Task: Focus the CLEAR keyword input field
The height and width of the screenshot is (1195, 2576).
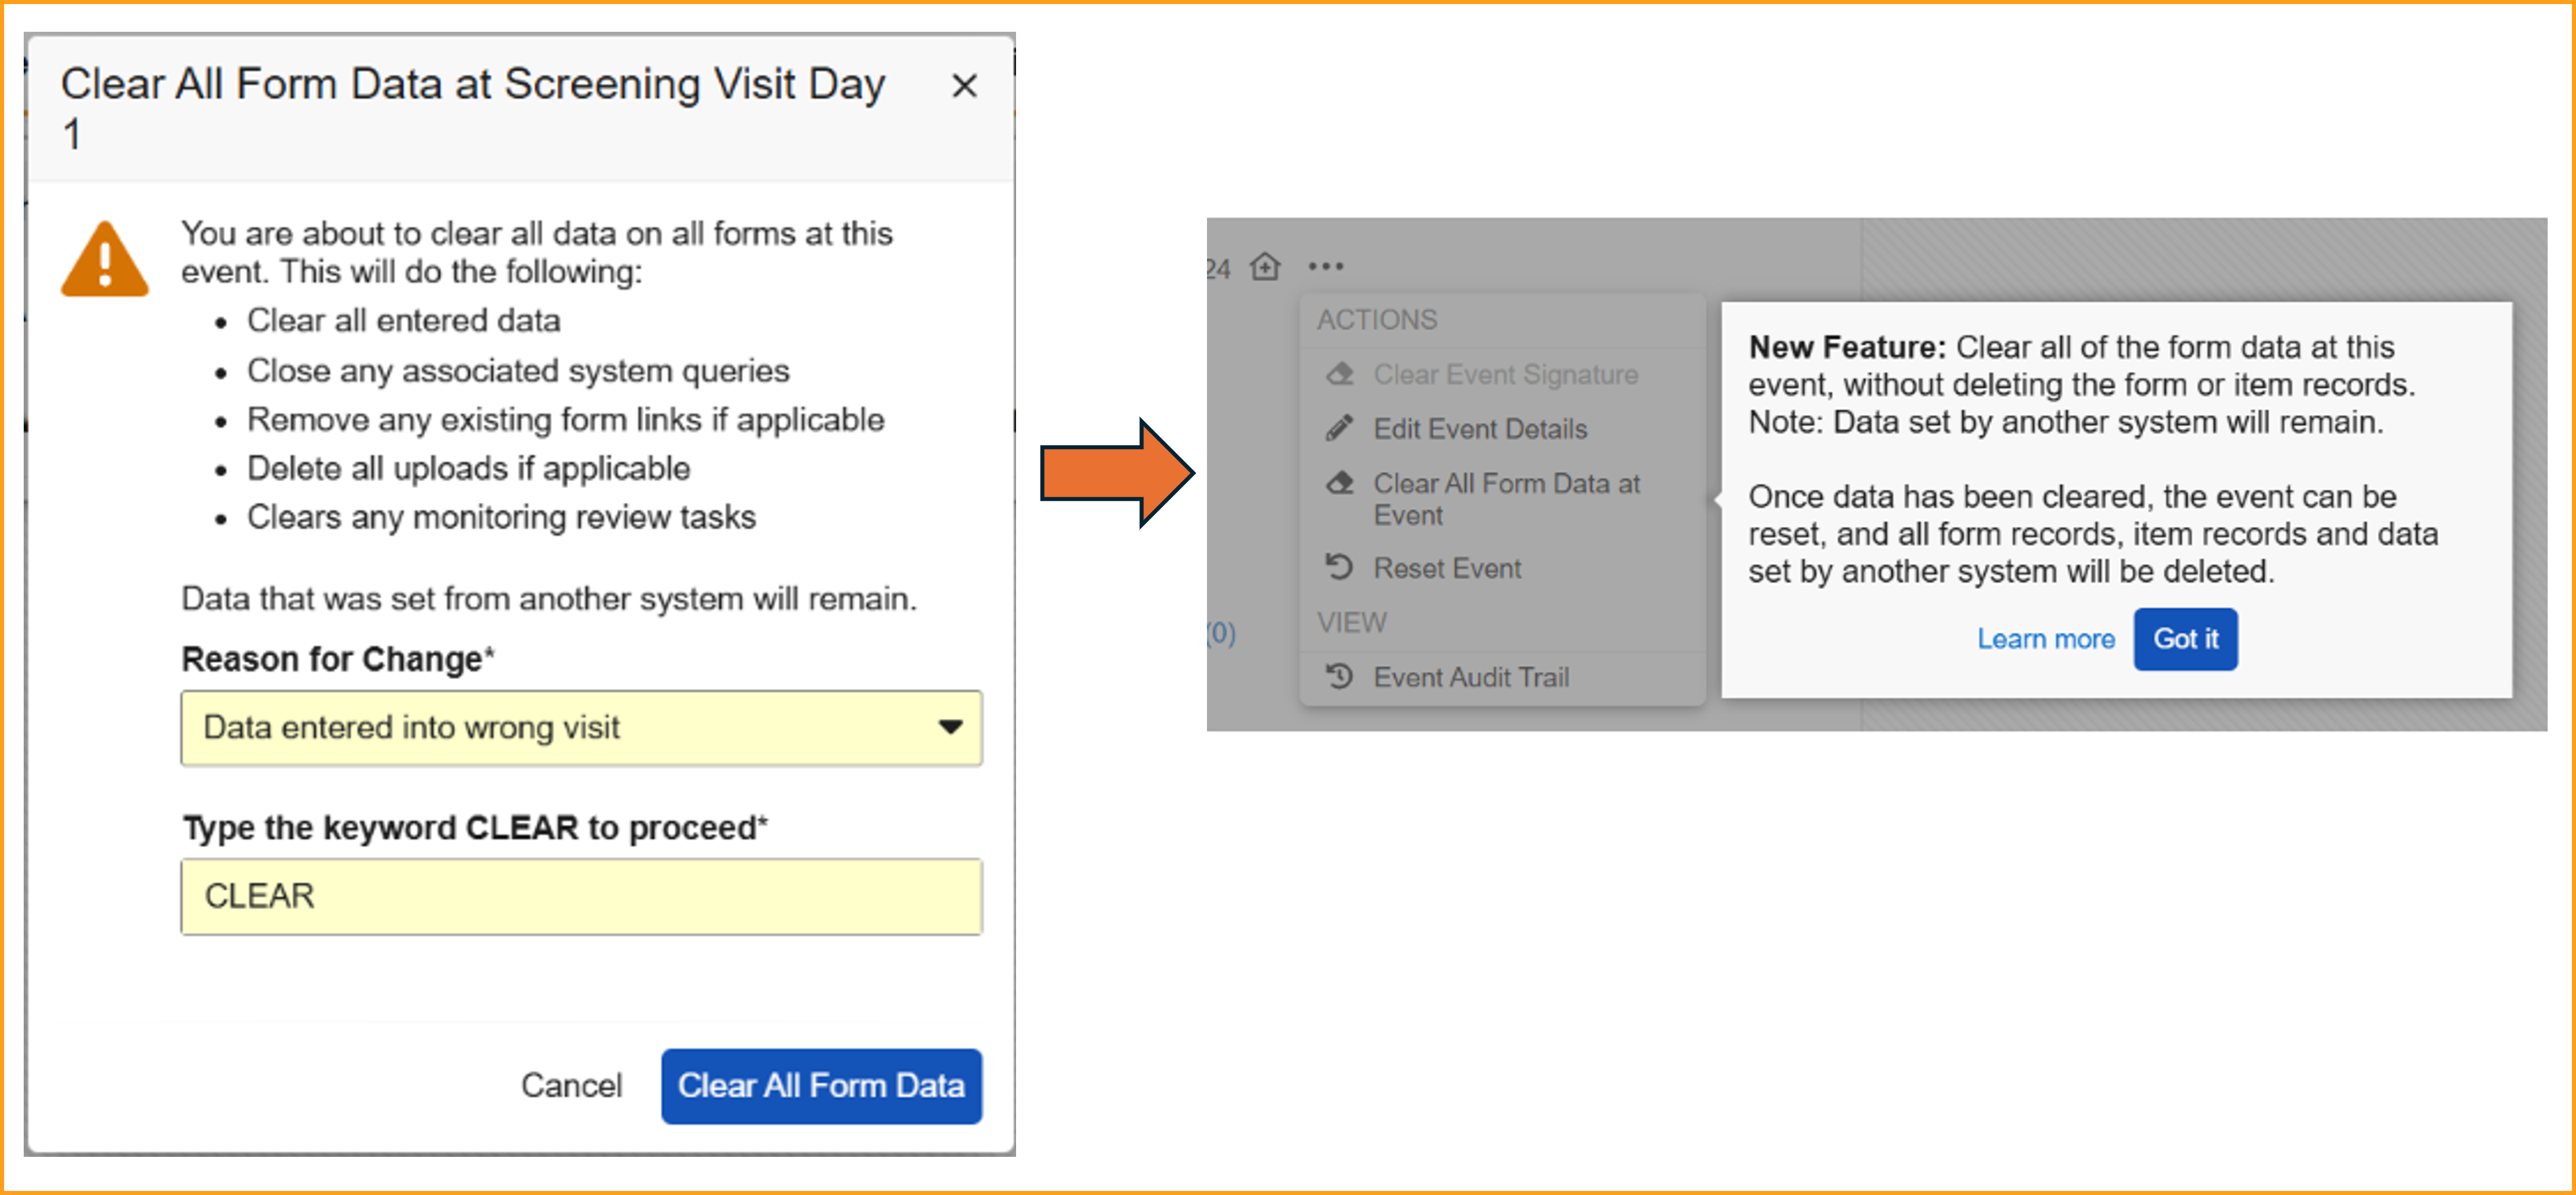Action: click(580, 896)
